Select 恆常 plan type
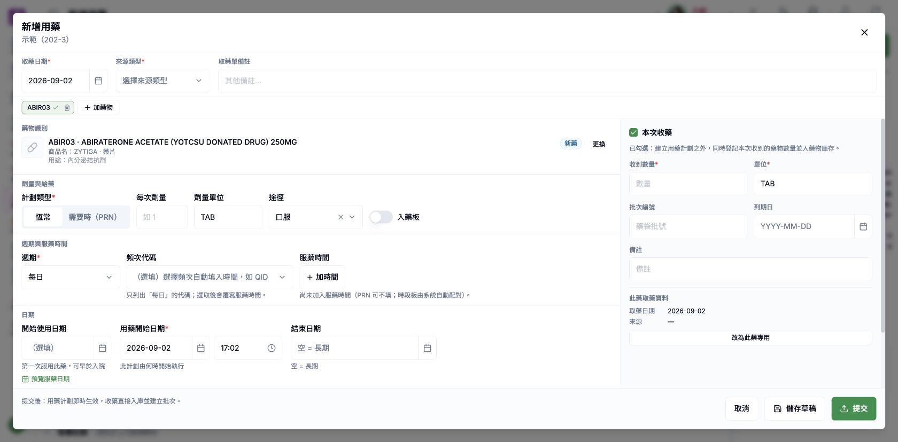The image size is (898, 442). [43, 217]
